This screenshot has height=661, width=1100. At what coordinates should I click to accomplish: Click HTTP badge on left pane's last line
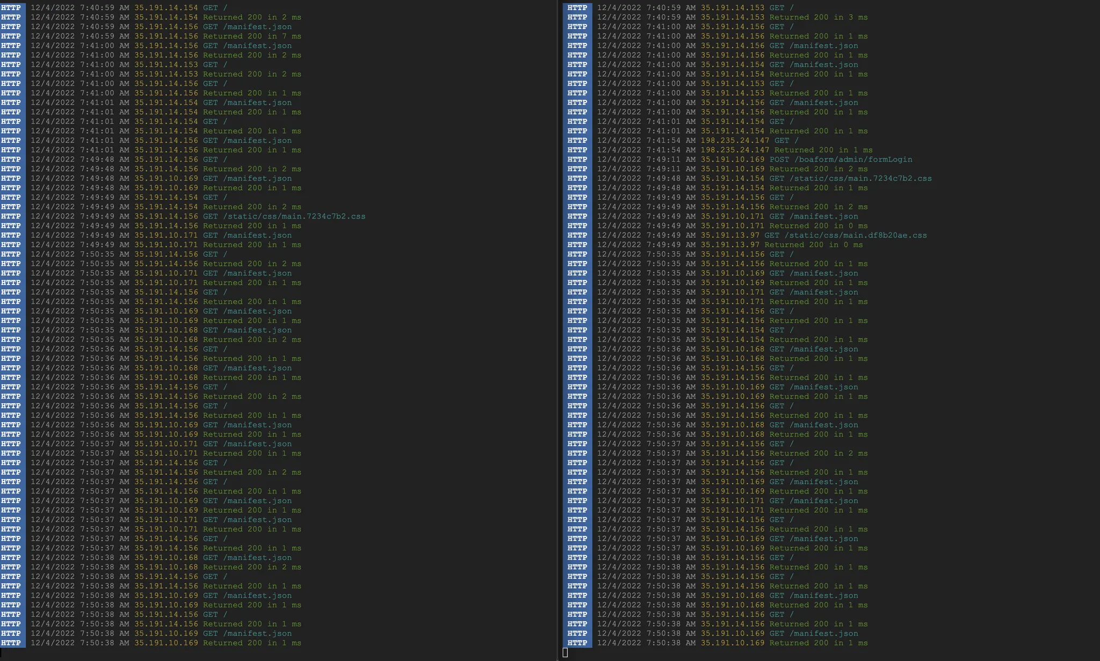point(11,643)
